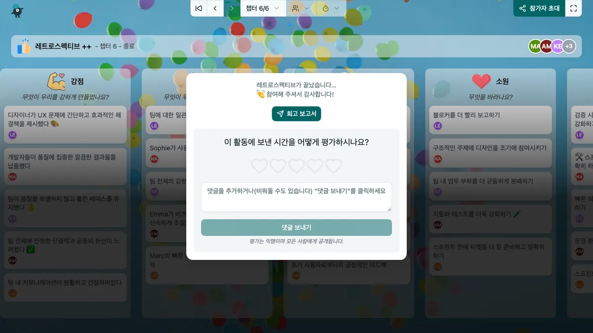Image resolution: width=593 pixels, height=333 pixels.
Task: Go to previous chapter arrow
Action: coord(215,8)
